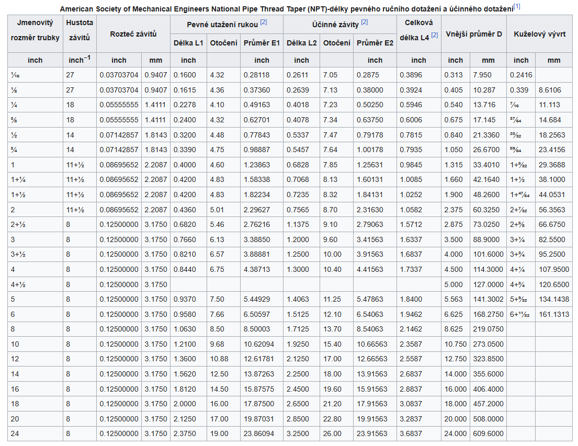Click the Délka L1 column header
578x446 pixels.
[x=188, y=43]
